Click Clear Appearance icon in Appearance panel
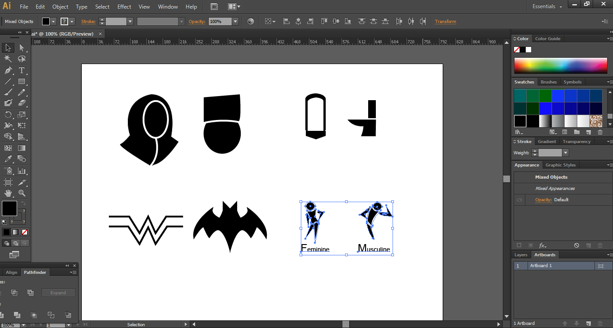Viewport: 613px width, 328px height. click(x=576, y=245)
